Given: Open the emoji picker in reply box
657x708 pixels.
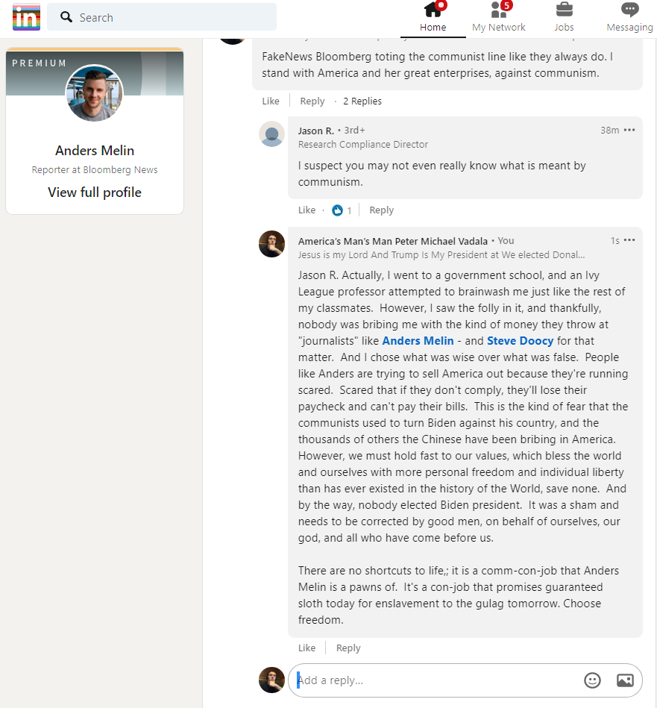Looking at the screenshot, I should point(592,680).
